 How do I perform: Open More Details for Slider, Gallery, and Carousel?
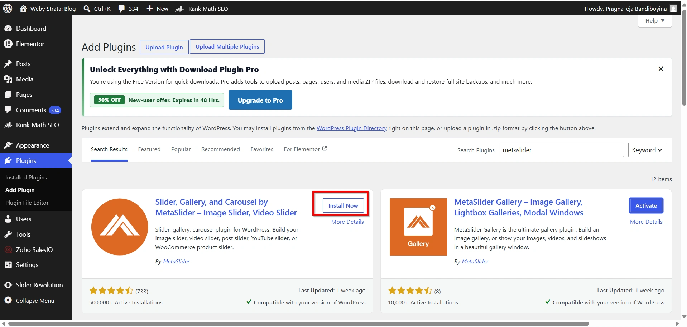tap(347, 222)
